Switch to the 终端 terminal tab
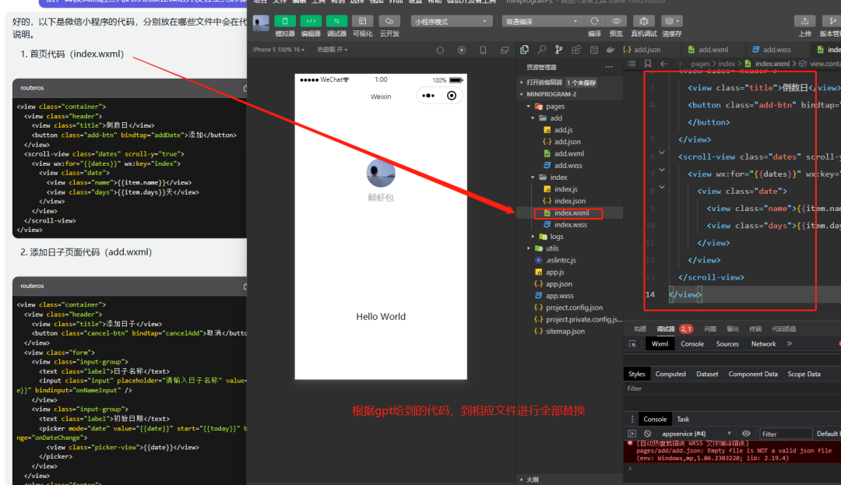 755,329
